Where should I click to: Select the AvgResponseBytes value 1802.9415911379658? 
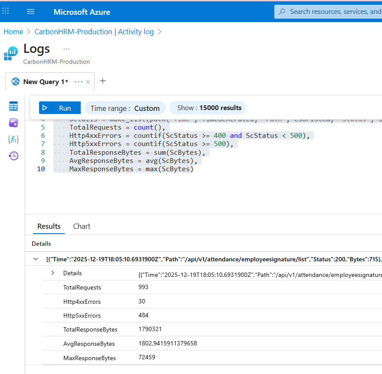(168, 344)
